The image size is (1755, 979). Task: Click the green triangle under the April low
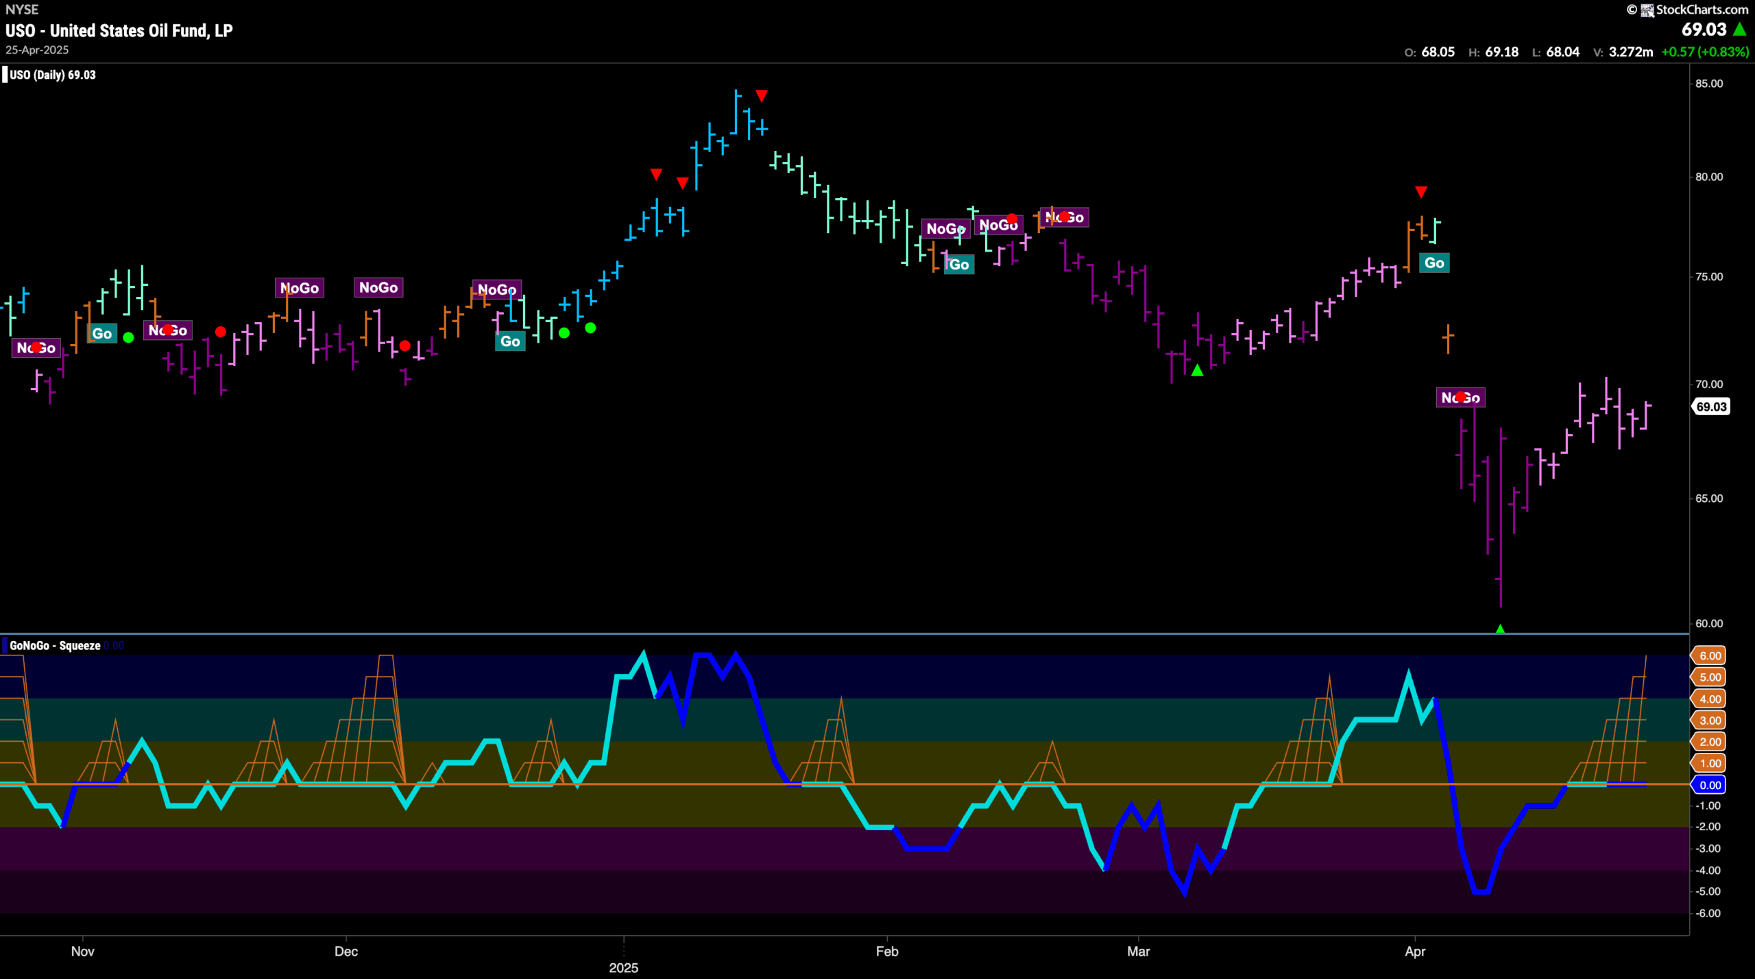(1500, 628)
